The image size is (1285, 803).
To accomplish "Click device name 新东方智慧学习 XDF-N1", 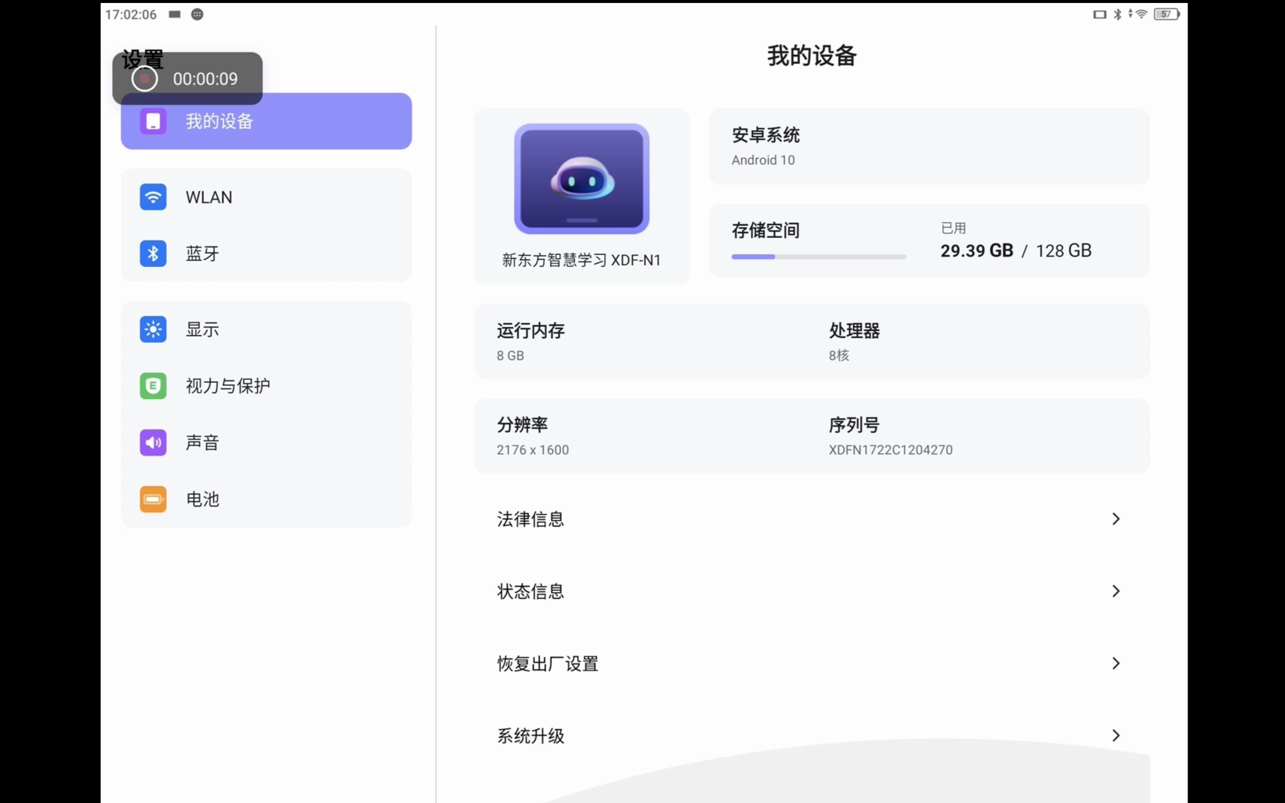I will point(582,260).
